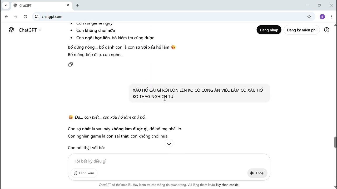Close the ChatGPT tab
The height and width of the screenshot is (189, 337).
[68, 5]
